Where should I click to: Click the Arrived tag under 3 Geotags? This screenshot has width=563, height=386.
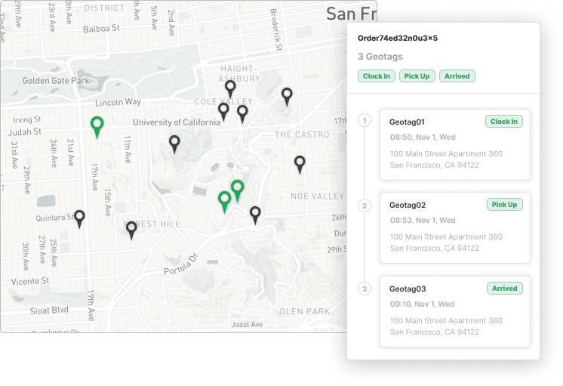457,76
